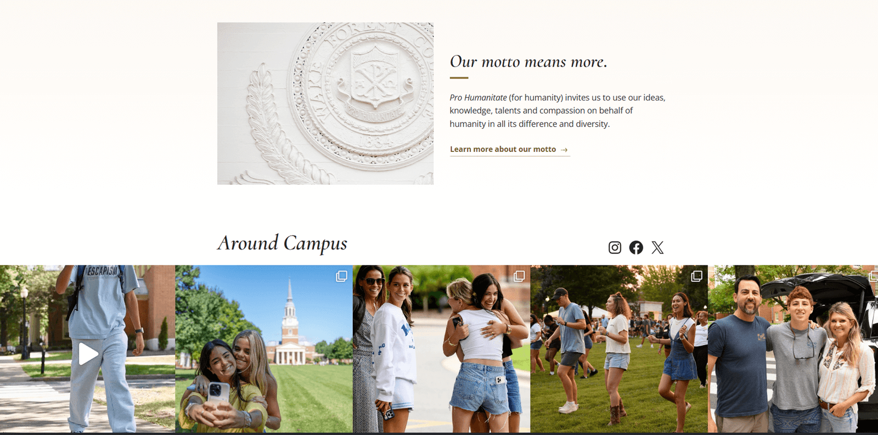This screenshot has width=878, height=435.
Task: Open the ESCAPISM shirt student video post
Action: point(88,349)
